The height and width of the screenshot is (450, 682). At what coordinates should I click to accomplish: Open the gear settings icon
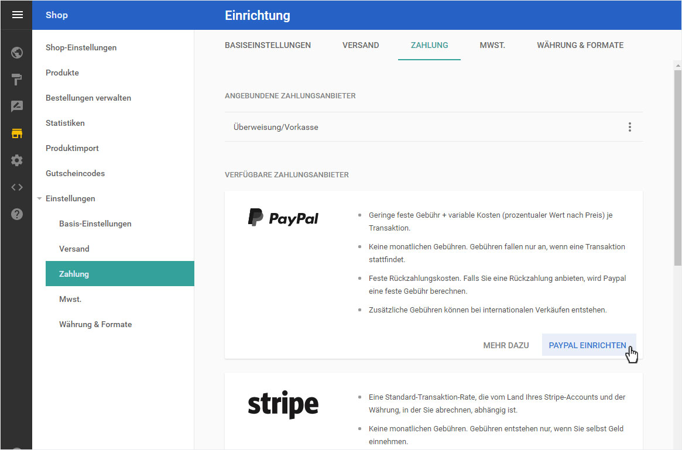tap(17, 160)
